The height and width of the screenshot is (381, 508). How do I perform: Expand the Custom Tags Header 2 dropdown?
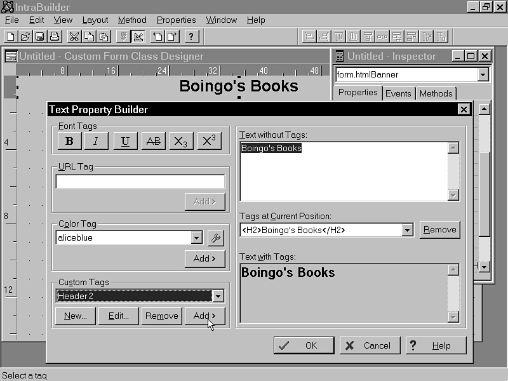[218, 296]
